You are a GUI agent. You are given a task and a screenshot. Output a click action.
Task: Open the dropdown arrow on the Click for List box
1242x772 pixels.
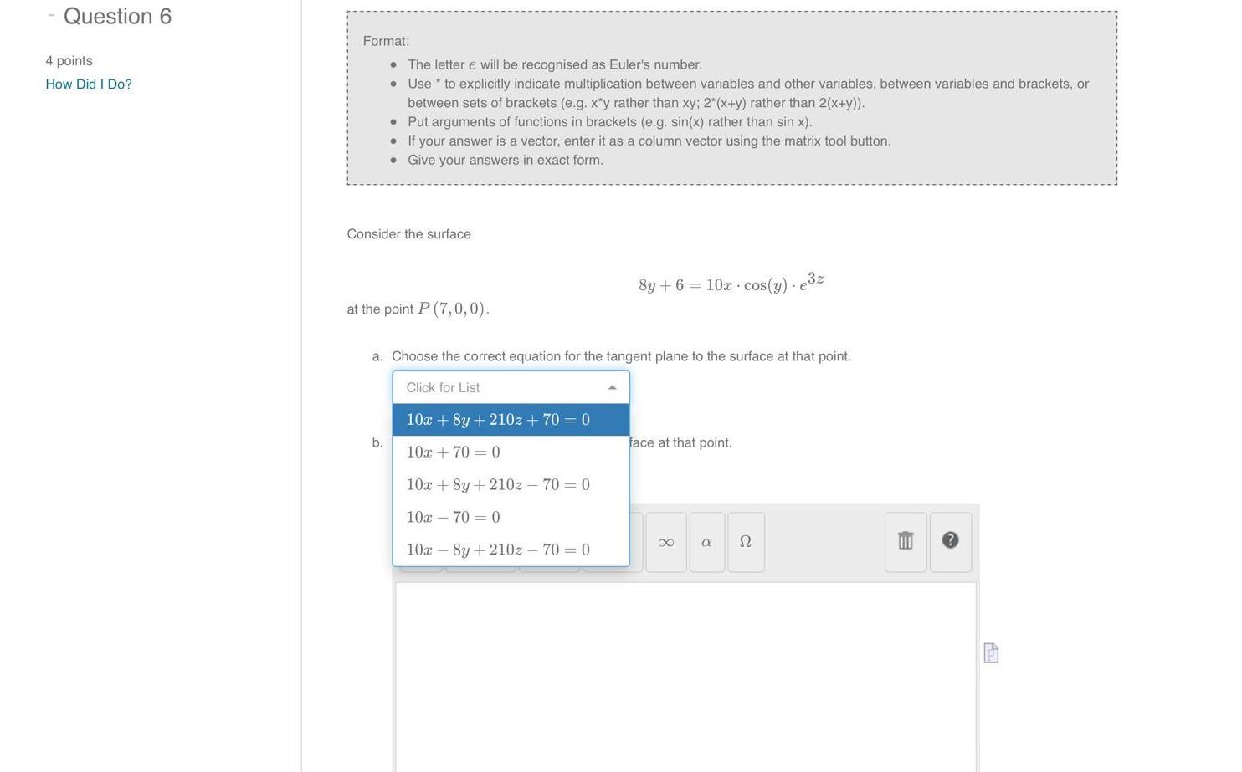point(612,386)
